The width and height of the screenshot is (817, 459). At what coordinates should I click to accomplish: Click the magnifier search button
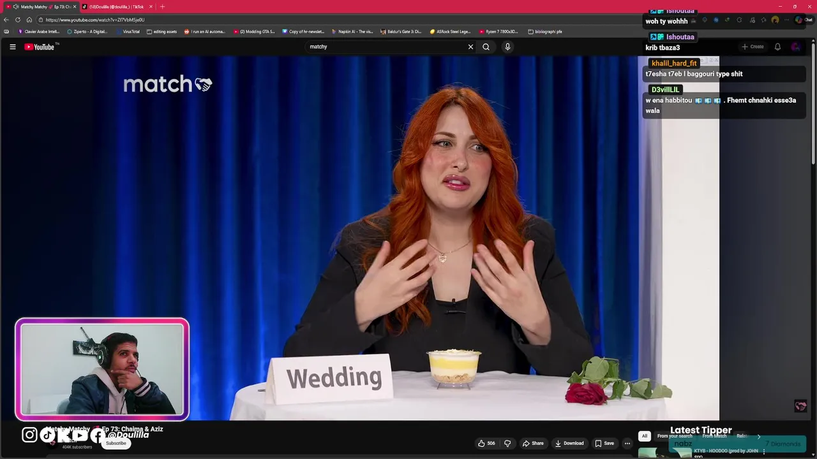(x=486, y=47)
